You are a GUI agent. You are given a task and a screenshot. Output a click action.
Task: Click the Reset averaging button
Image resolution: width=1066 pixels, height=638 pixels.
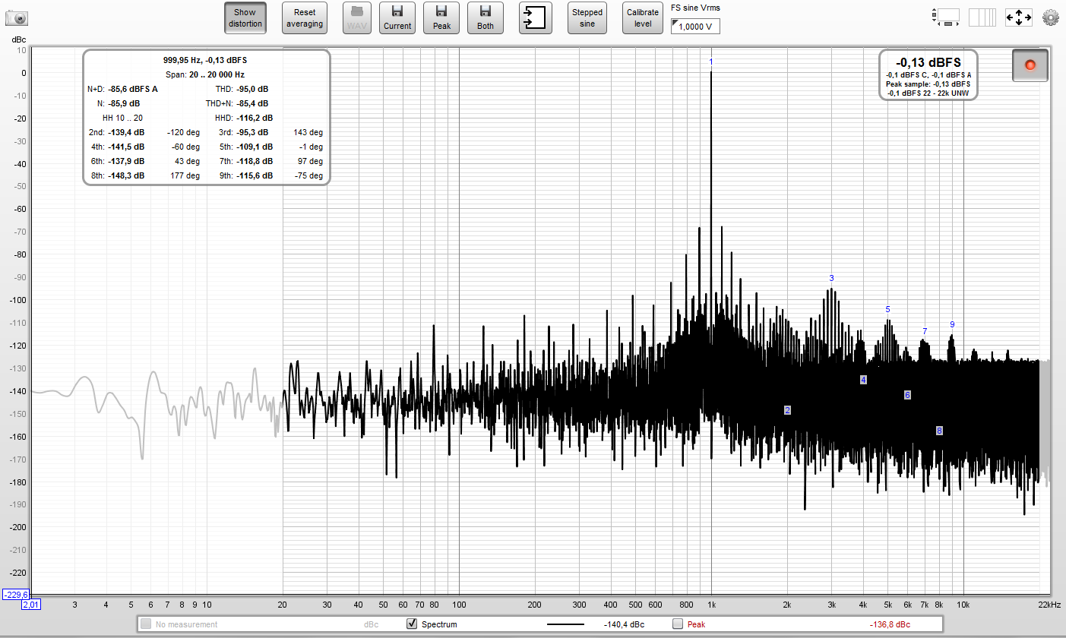pyautogui.click(x=305, y=18)
